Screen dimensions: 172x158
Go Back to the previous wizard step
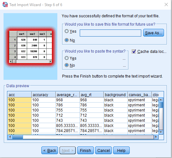click(x=50, y=150)
